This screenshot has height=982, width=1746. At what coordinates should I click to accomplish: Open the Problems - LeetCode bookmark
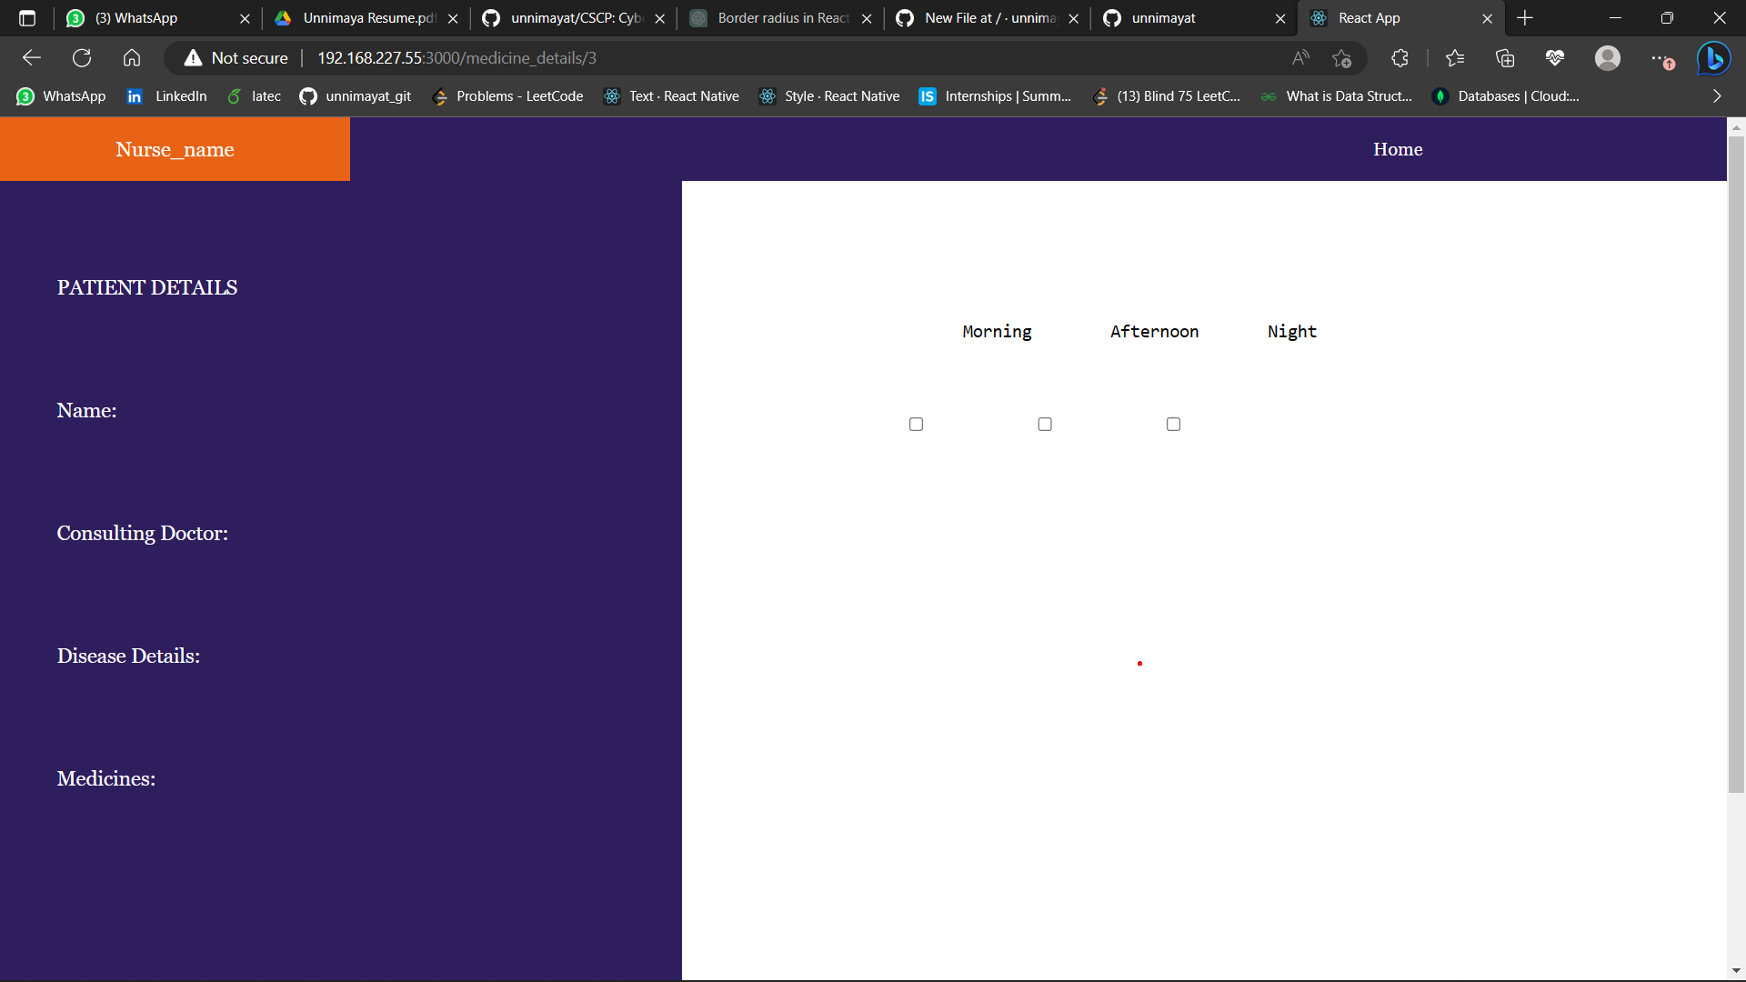[x=507, y=95]
